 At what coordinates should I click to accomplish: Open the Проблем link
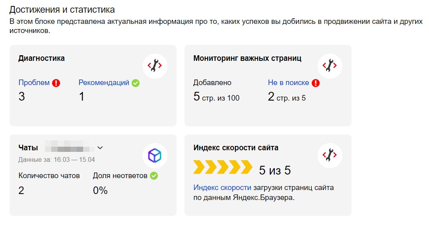click(34, 83)
